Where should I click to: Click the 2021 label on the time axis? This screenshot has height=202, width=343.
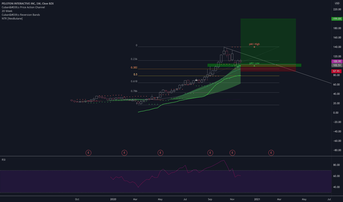click(257, 199)
